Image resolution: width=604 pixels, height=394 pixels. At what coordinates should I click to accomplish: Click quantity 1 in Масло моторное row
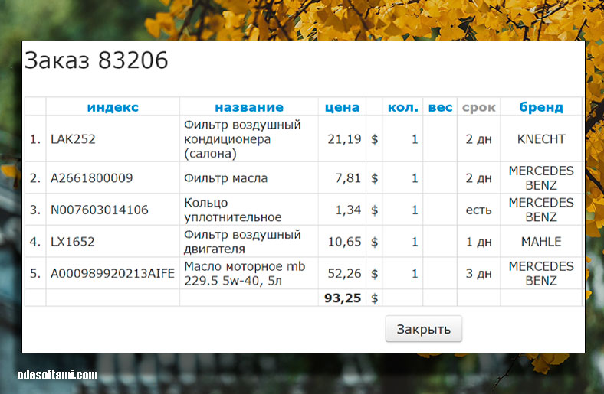415,273
